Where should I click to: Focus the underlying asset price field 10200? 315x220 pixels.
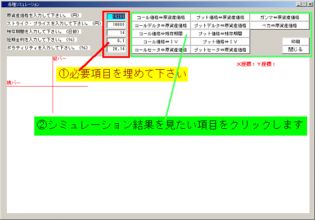116,16
